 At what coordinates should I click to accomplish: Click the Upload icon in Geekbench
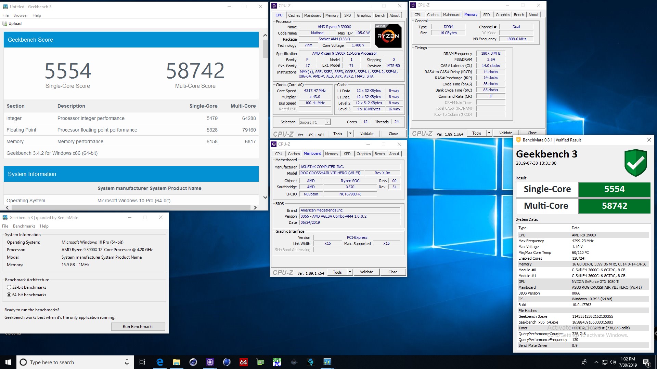(5, 24)
